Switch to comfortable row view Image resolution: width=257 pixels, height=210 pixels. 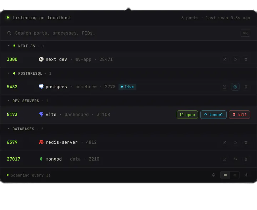click(225, 175)
